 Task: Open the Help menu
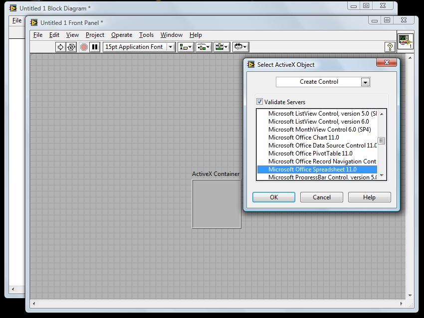tap(196, 35)
